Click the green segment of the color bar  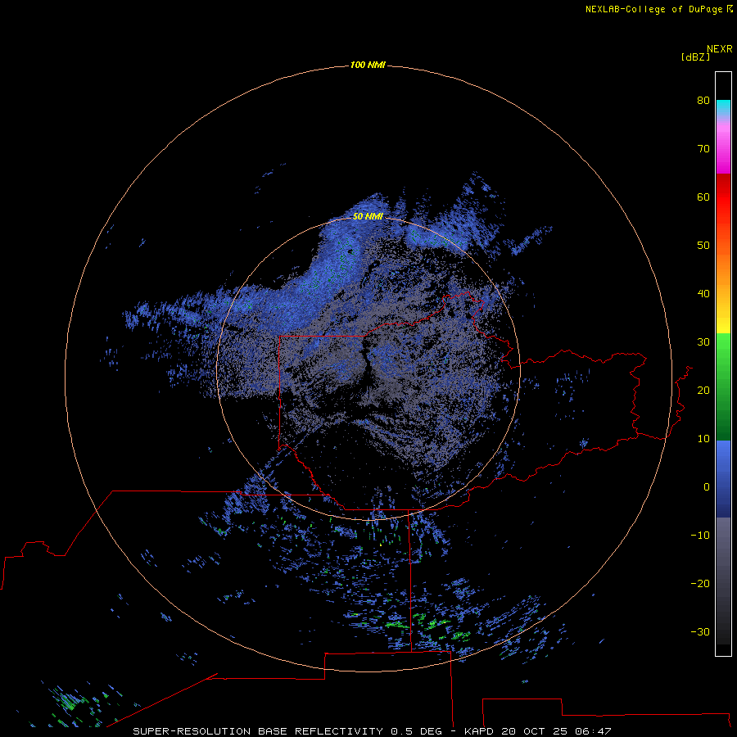tap(723, 387)
